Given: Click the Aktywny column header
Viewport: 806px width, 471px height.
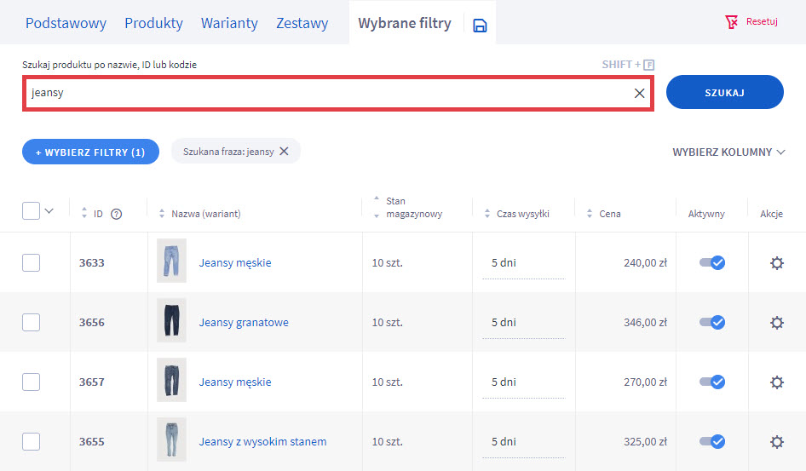Looking at the screenshot, I should point(706,214).
